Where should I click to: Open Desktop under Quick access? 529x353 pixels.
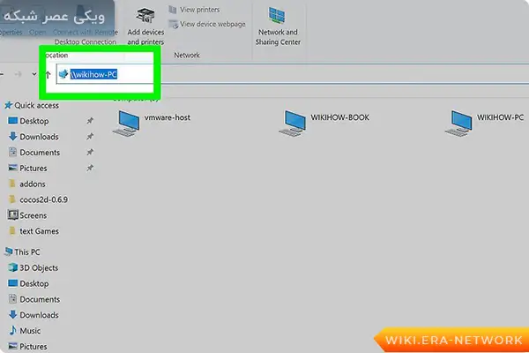click(34, 121)
